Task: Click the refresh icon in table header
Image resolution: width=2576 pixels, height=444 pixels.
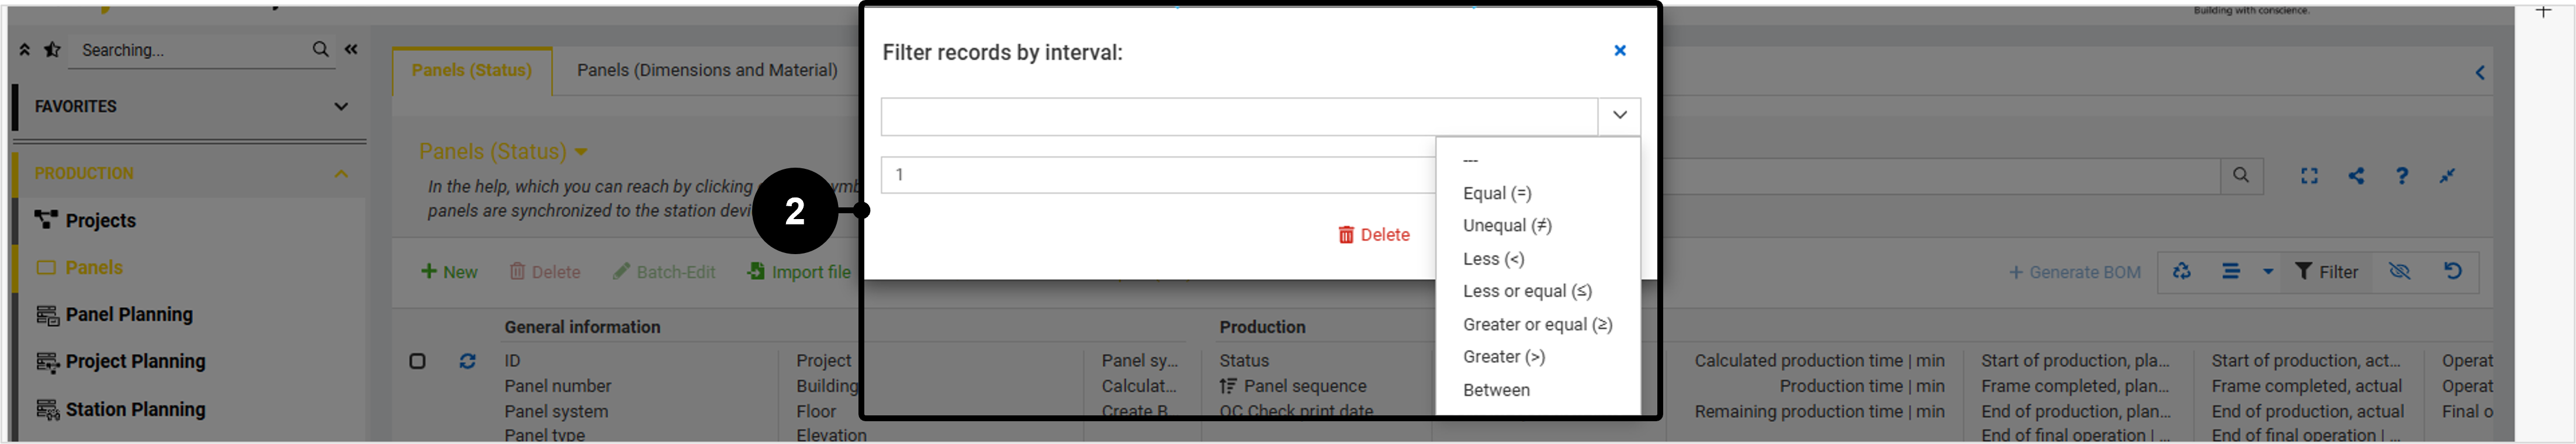Action: [467, 361]
